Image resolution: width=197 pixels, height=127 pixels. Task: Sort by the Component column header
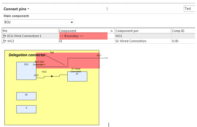coord(86,31)
